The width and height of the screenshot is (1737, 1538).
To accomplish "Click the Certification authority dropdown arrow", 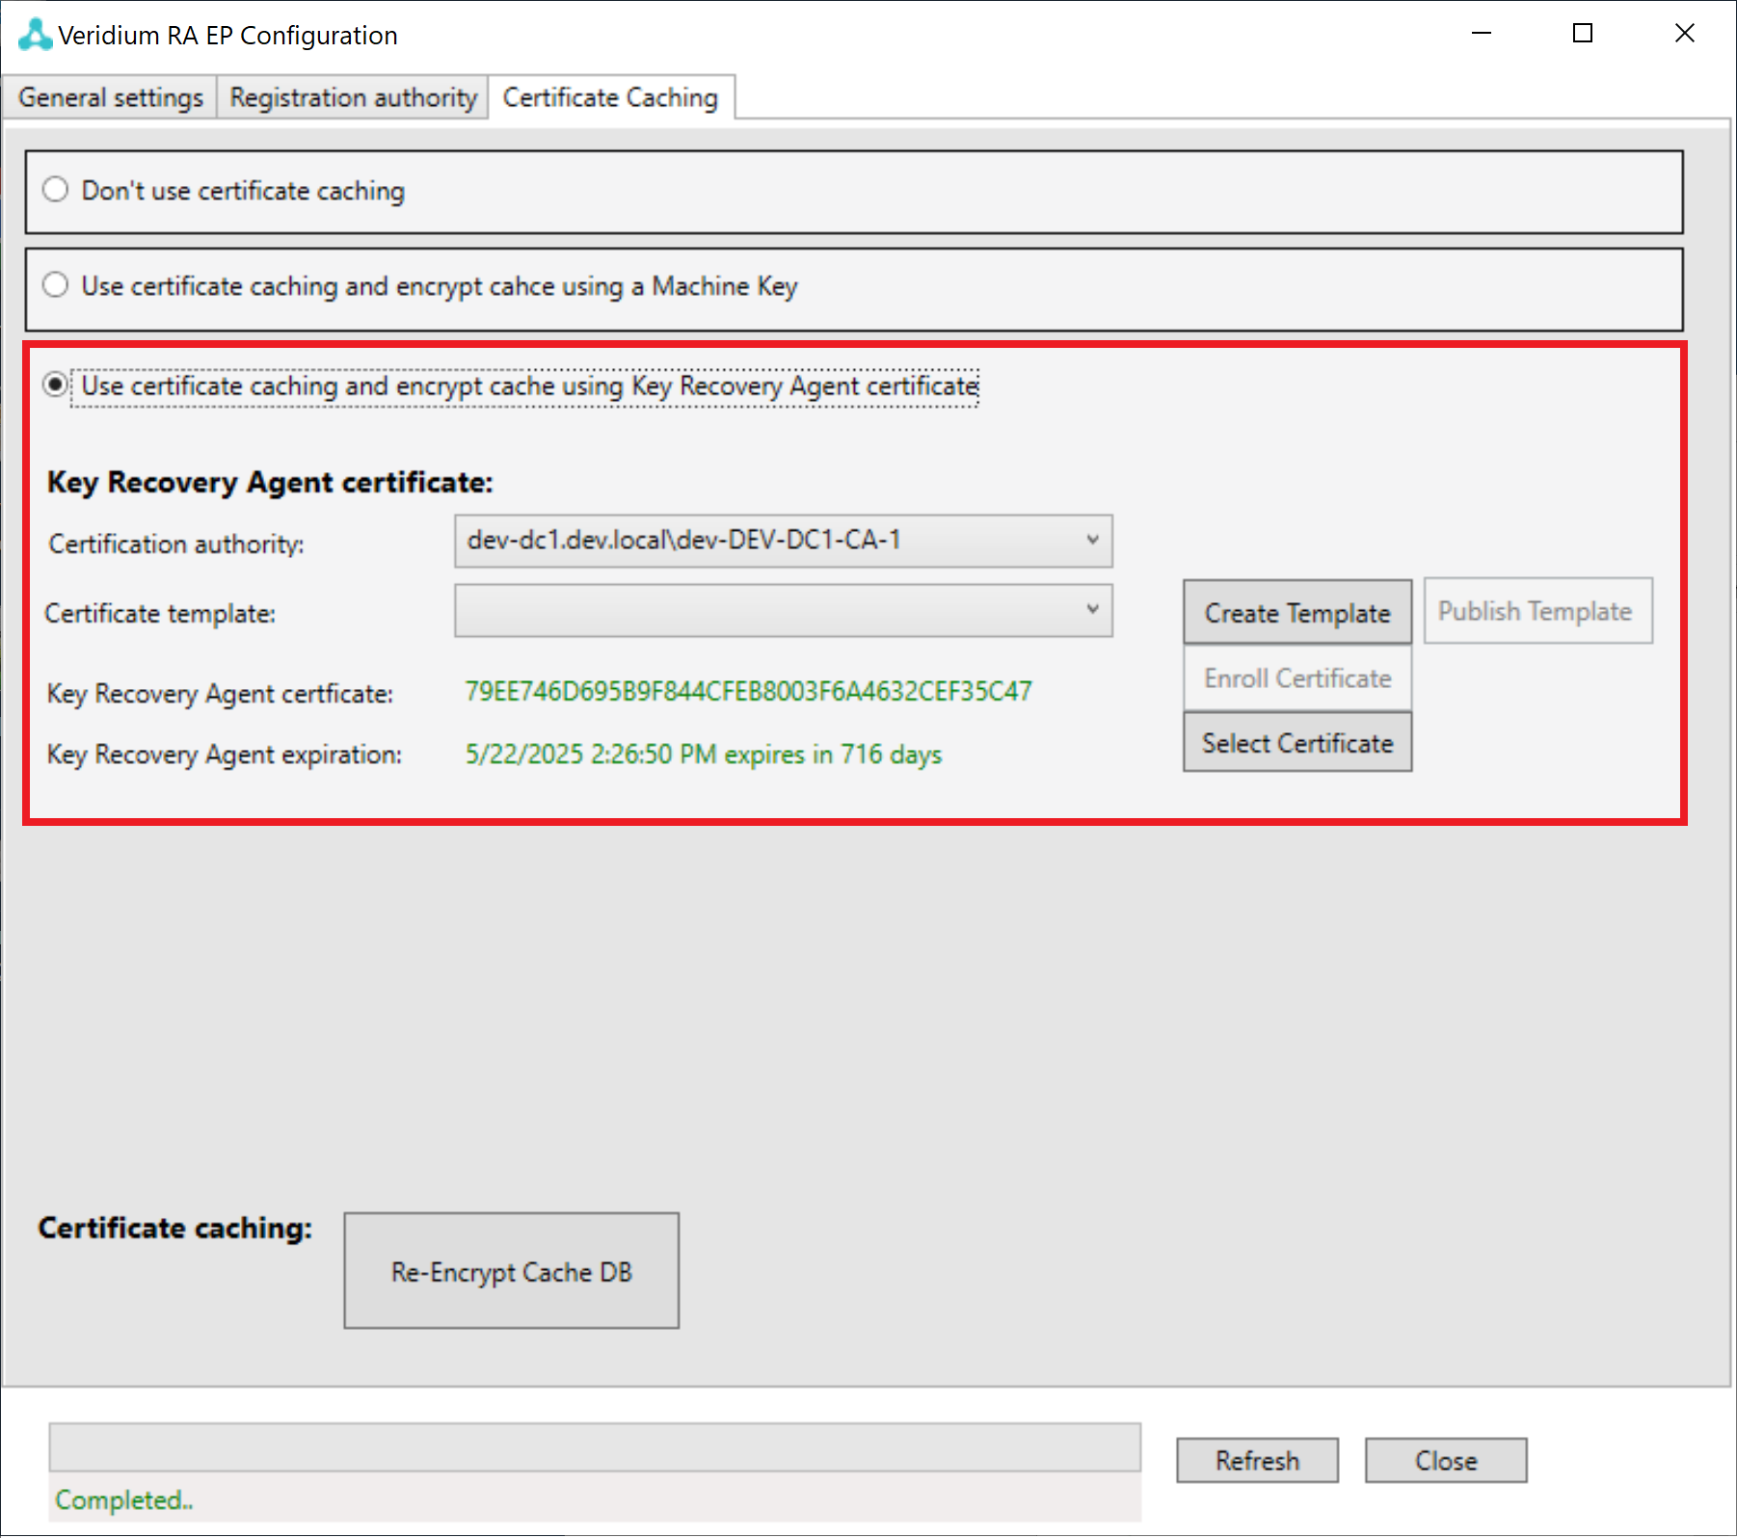I will pyautogui.click(x=1092, y=540).
